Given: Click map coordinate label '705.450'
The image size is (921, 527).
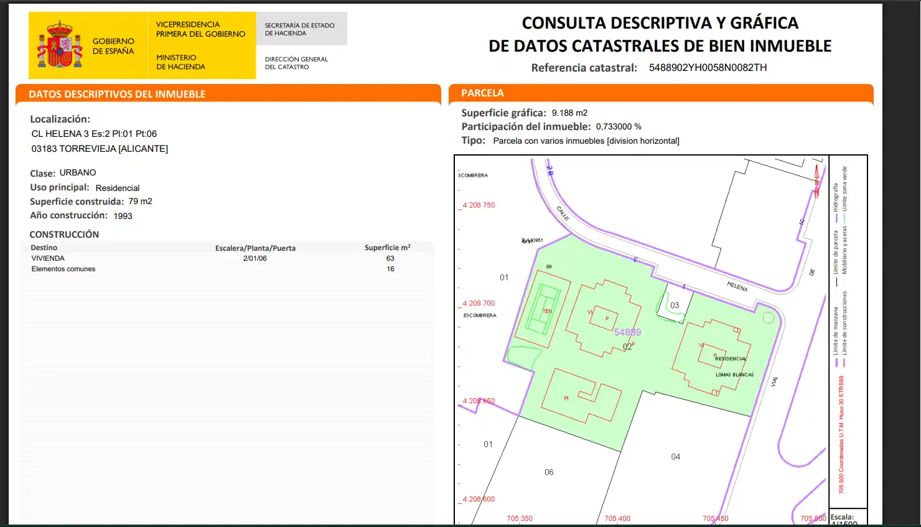Looking at the screenshot, I should click(x=716, y=518).
